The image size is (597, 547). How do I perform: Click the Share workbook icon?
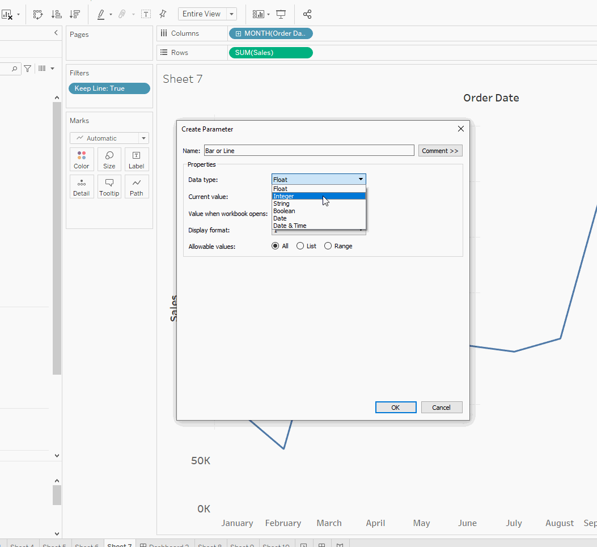307,14
